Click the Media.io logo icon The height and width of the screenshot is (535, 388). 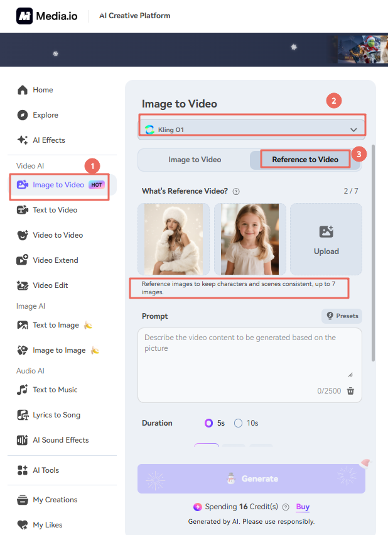24,16
